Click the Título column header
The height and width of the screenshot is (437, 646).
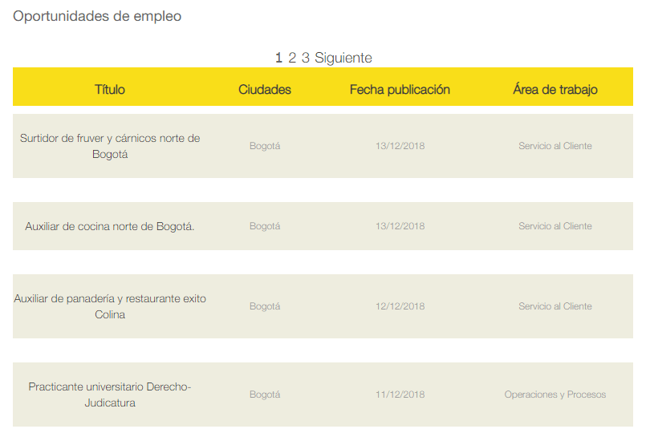coord(110,89)
